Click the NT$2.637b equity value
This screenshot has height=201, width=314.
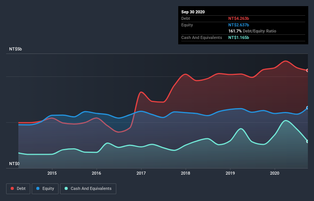click(239, 25)
